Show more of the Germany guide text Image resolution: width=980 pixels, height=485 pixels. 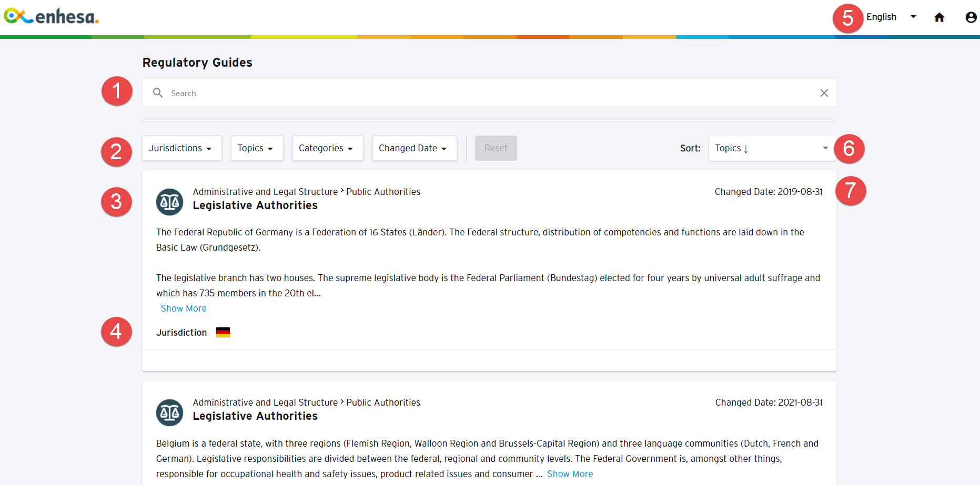[184, 308]
